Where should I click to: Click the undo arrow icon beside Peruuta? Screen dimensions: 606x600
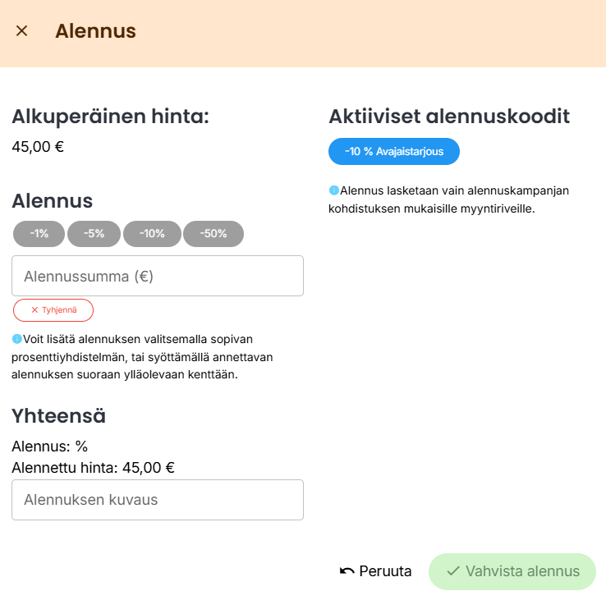click(347, 571)
